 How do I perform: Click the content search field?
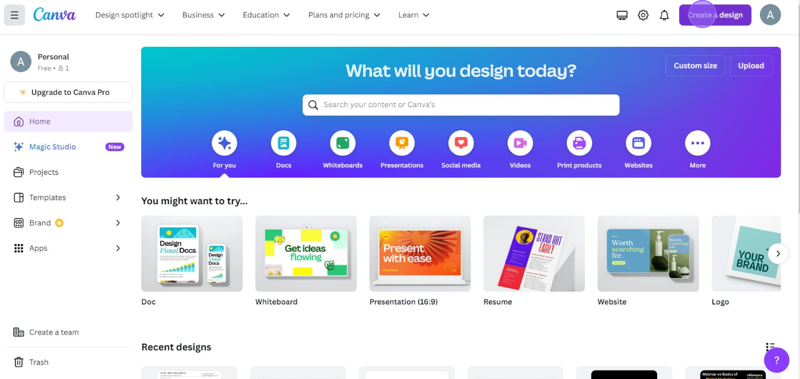tap(461, 105)
